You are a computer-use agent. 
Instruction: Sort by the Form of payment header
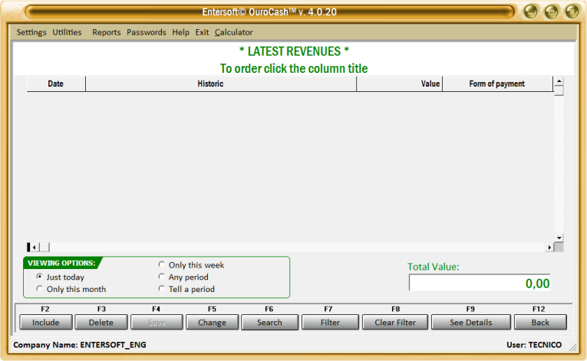[497, 84]
